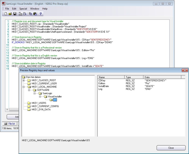Sort by the Data column header
This screenshot has width=189, height=154.
pyautogui.click(x=162, y=77)
